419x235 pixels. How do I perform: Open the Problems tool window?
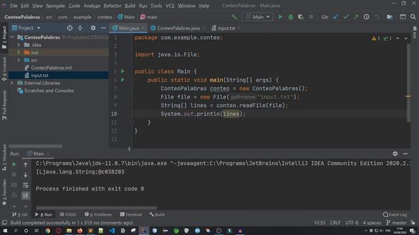tap(98, 215)
